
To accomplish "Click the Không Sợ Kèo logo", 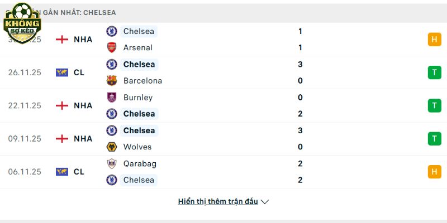I will pyautogui.click(x=22, y=22).
